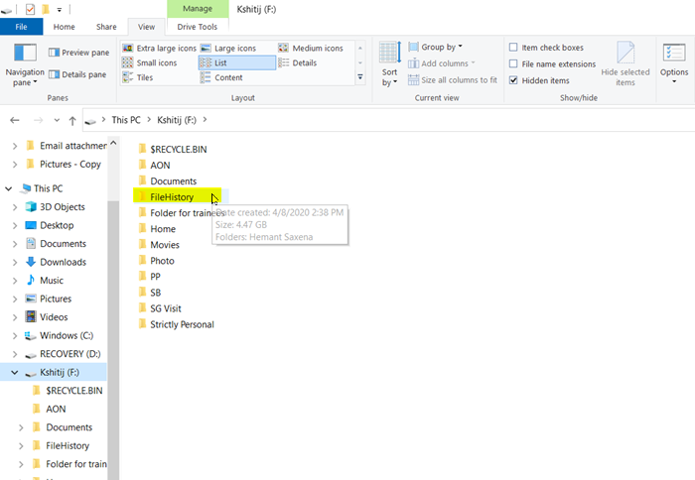
Task: Open the Sort by dropdown
Action: pos(389,65)
